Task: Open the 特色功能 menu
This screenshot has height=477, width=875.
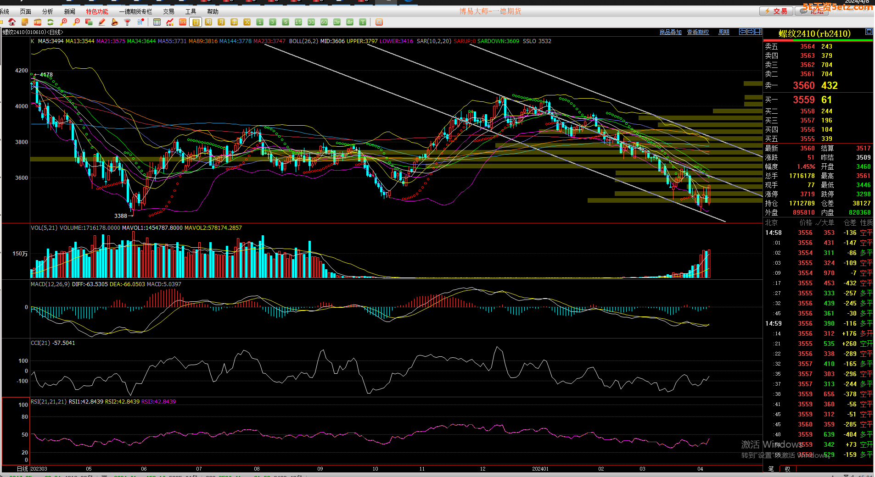Action: pos(97,11)
